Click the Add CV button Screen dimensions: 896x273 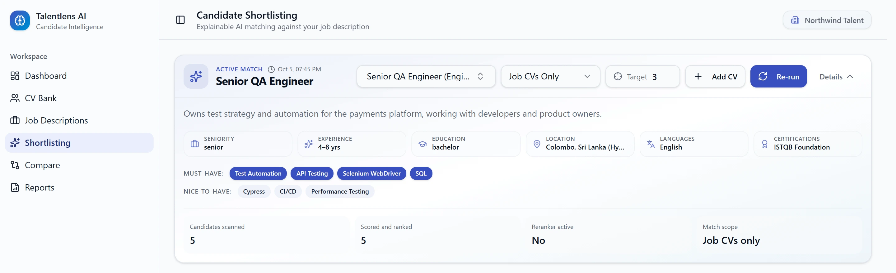[x=715, y=76]
